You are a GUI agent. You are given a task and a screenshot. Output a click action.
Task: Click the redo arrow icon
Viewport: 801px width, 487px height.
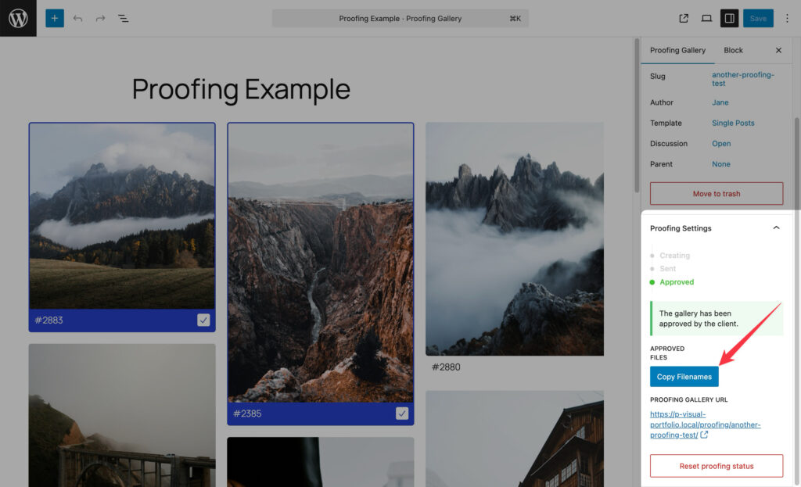tap(100, 18)
